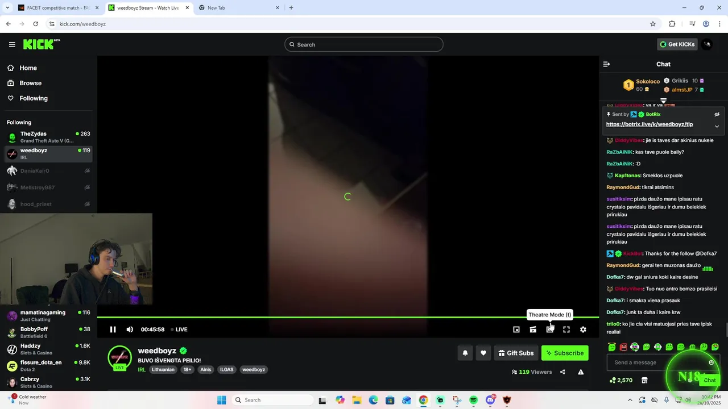
Task: Follow weedboyz with the heart icon
Action: coord(483,353)
